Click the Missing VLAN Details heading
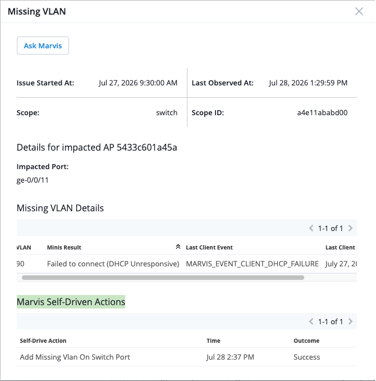Viewport: 376px width, 381px height. (x=60, y=208)
